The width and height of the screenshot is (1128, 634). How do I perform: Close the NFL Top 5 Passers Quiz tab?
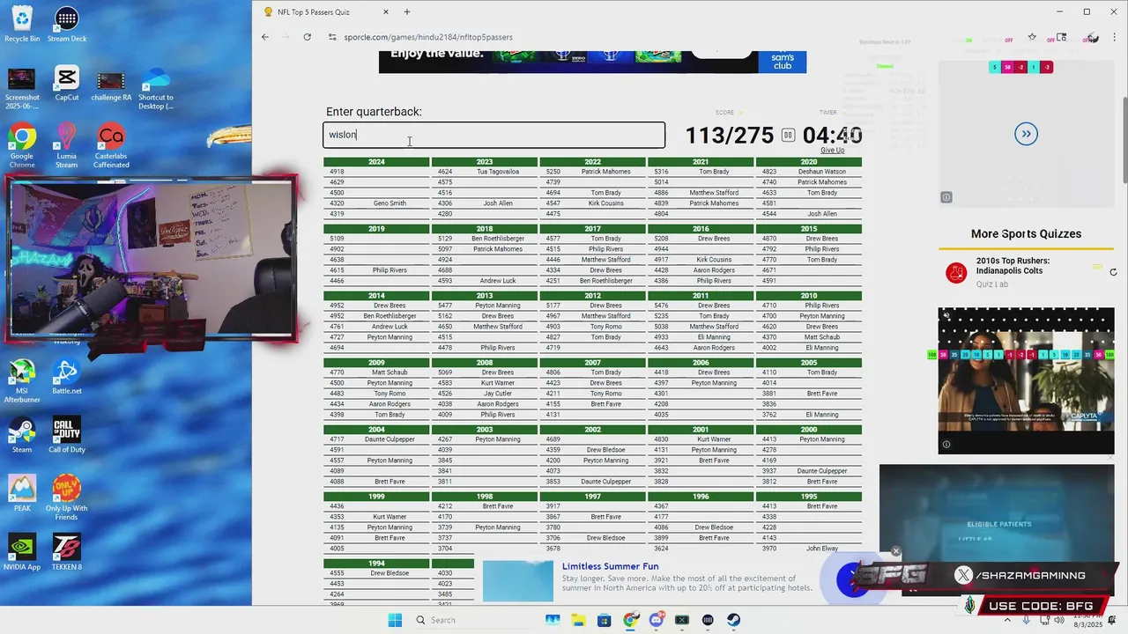coord(386,12)
